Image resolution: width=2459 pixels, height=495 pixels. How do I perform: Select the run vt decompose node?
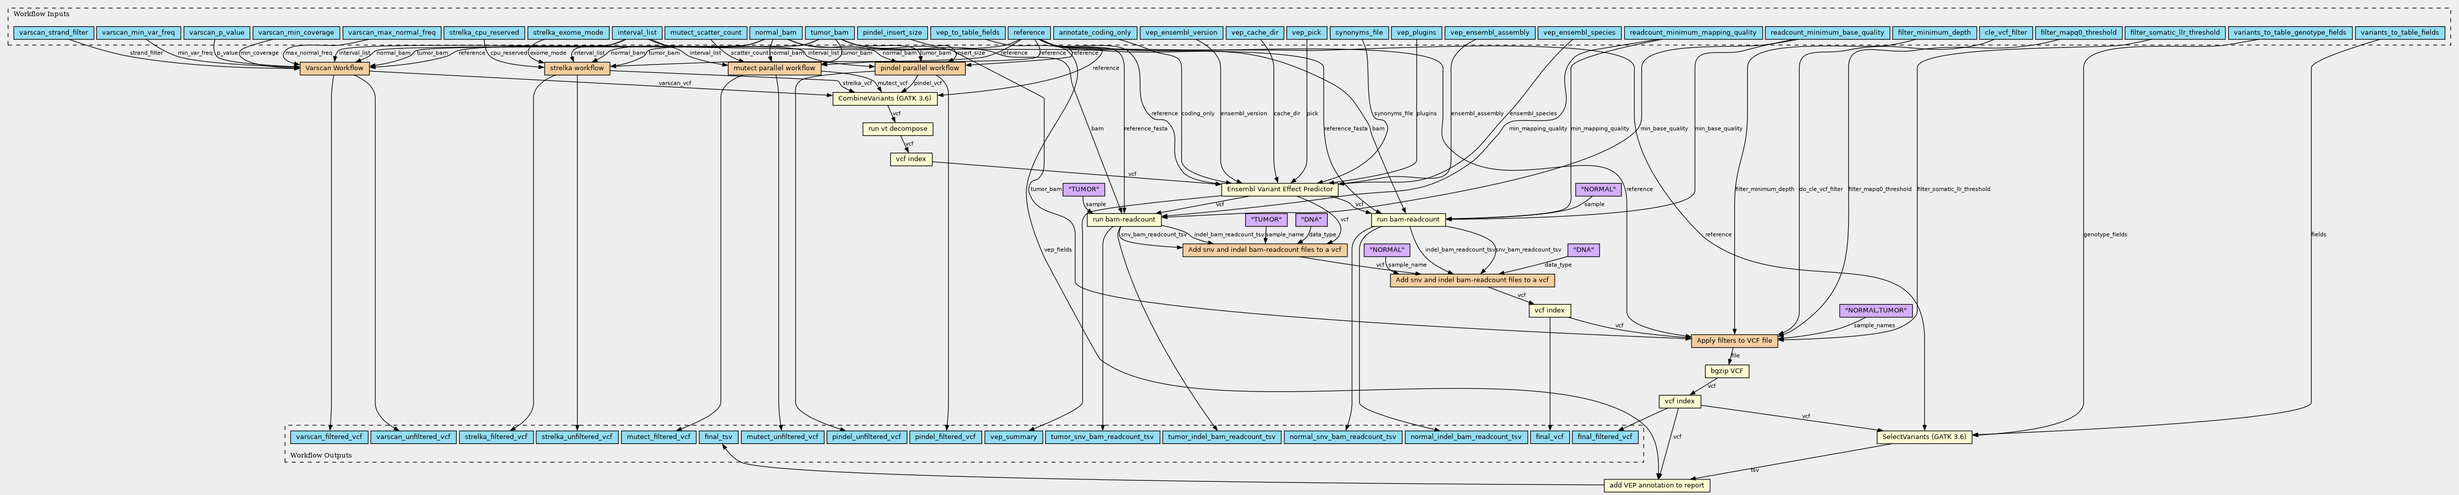click(x=897, y=129)
